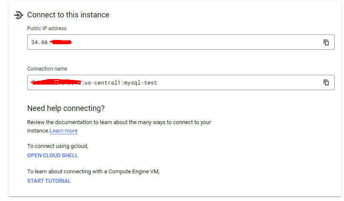Click the 'Public IP address' label

(x=47, y=28)
